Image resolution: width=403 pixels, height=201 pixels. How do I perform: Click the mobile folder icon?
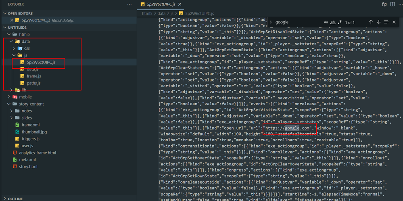[x=15, y=97]
